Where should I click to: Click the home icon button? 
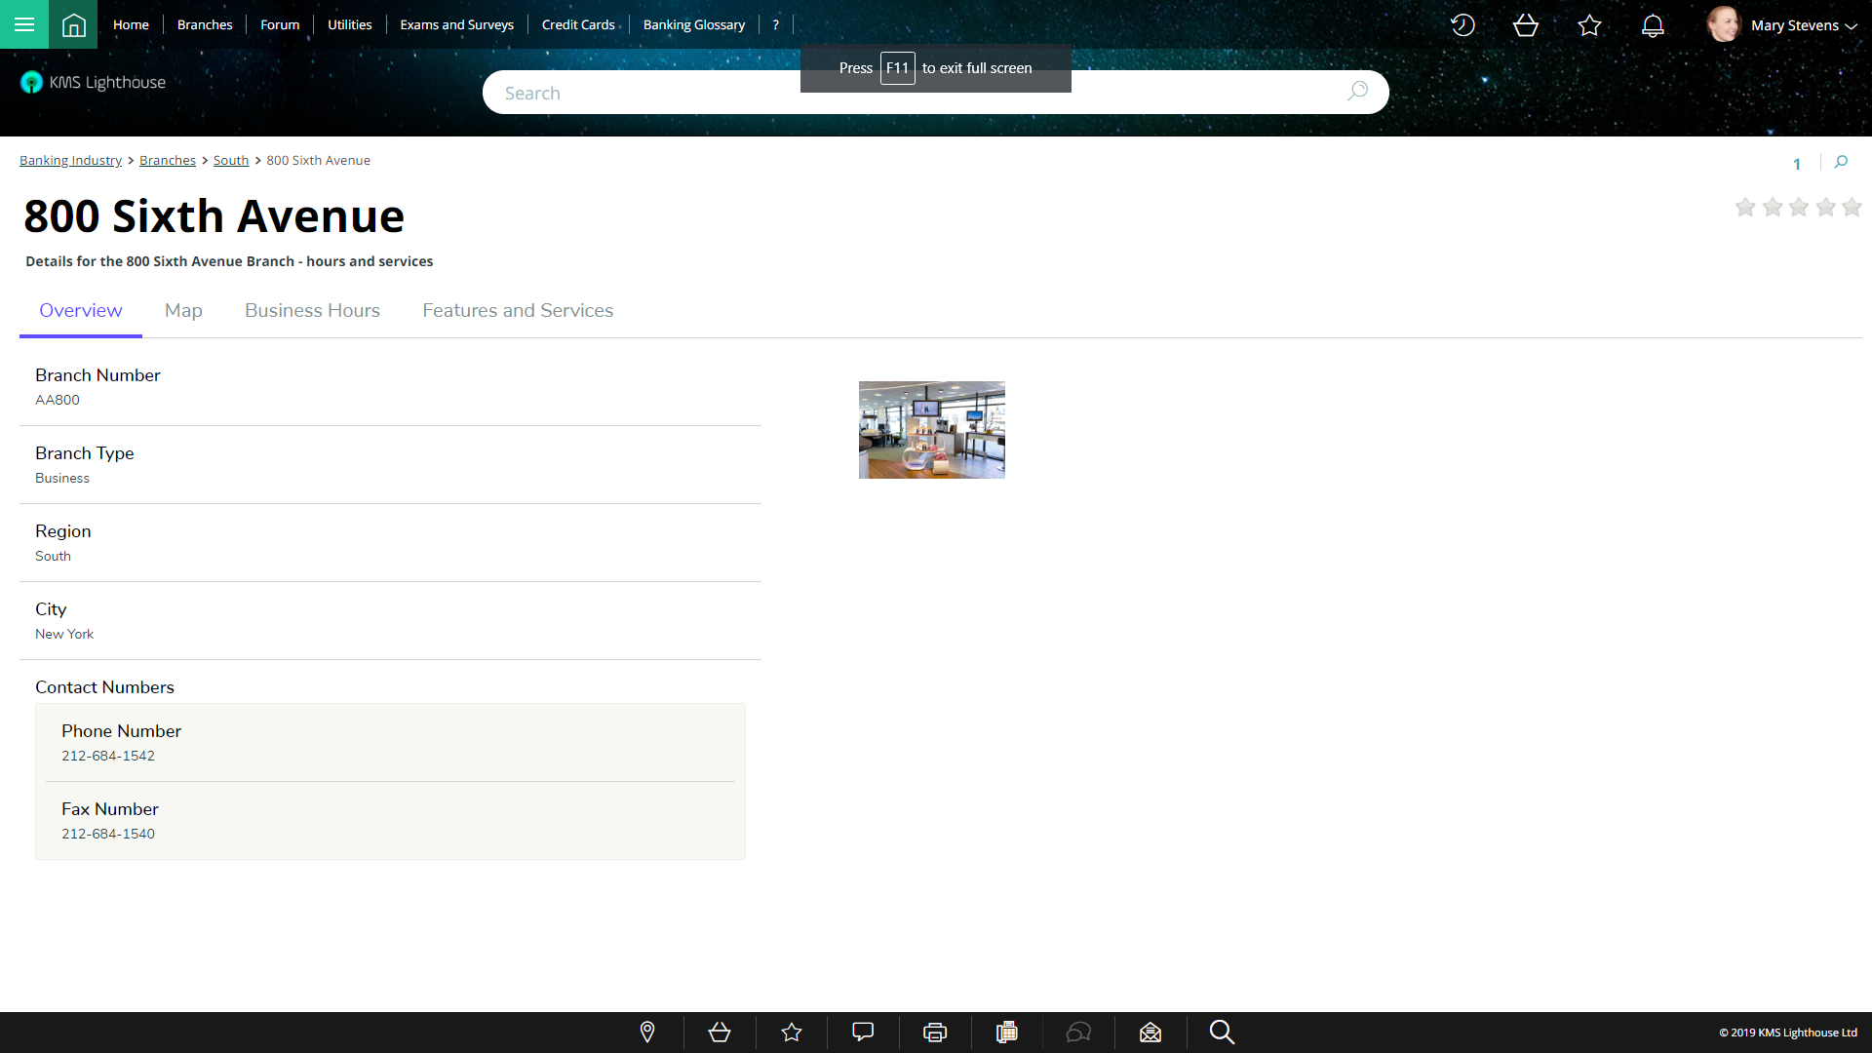(73, 24)
